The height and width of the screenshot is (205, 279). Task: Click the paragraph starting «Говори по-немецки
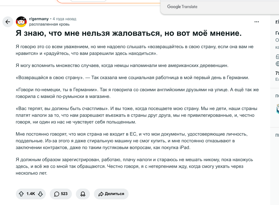click(137, 93)
